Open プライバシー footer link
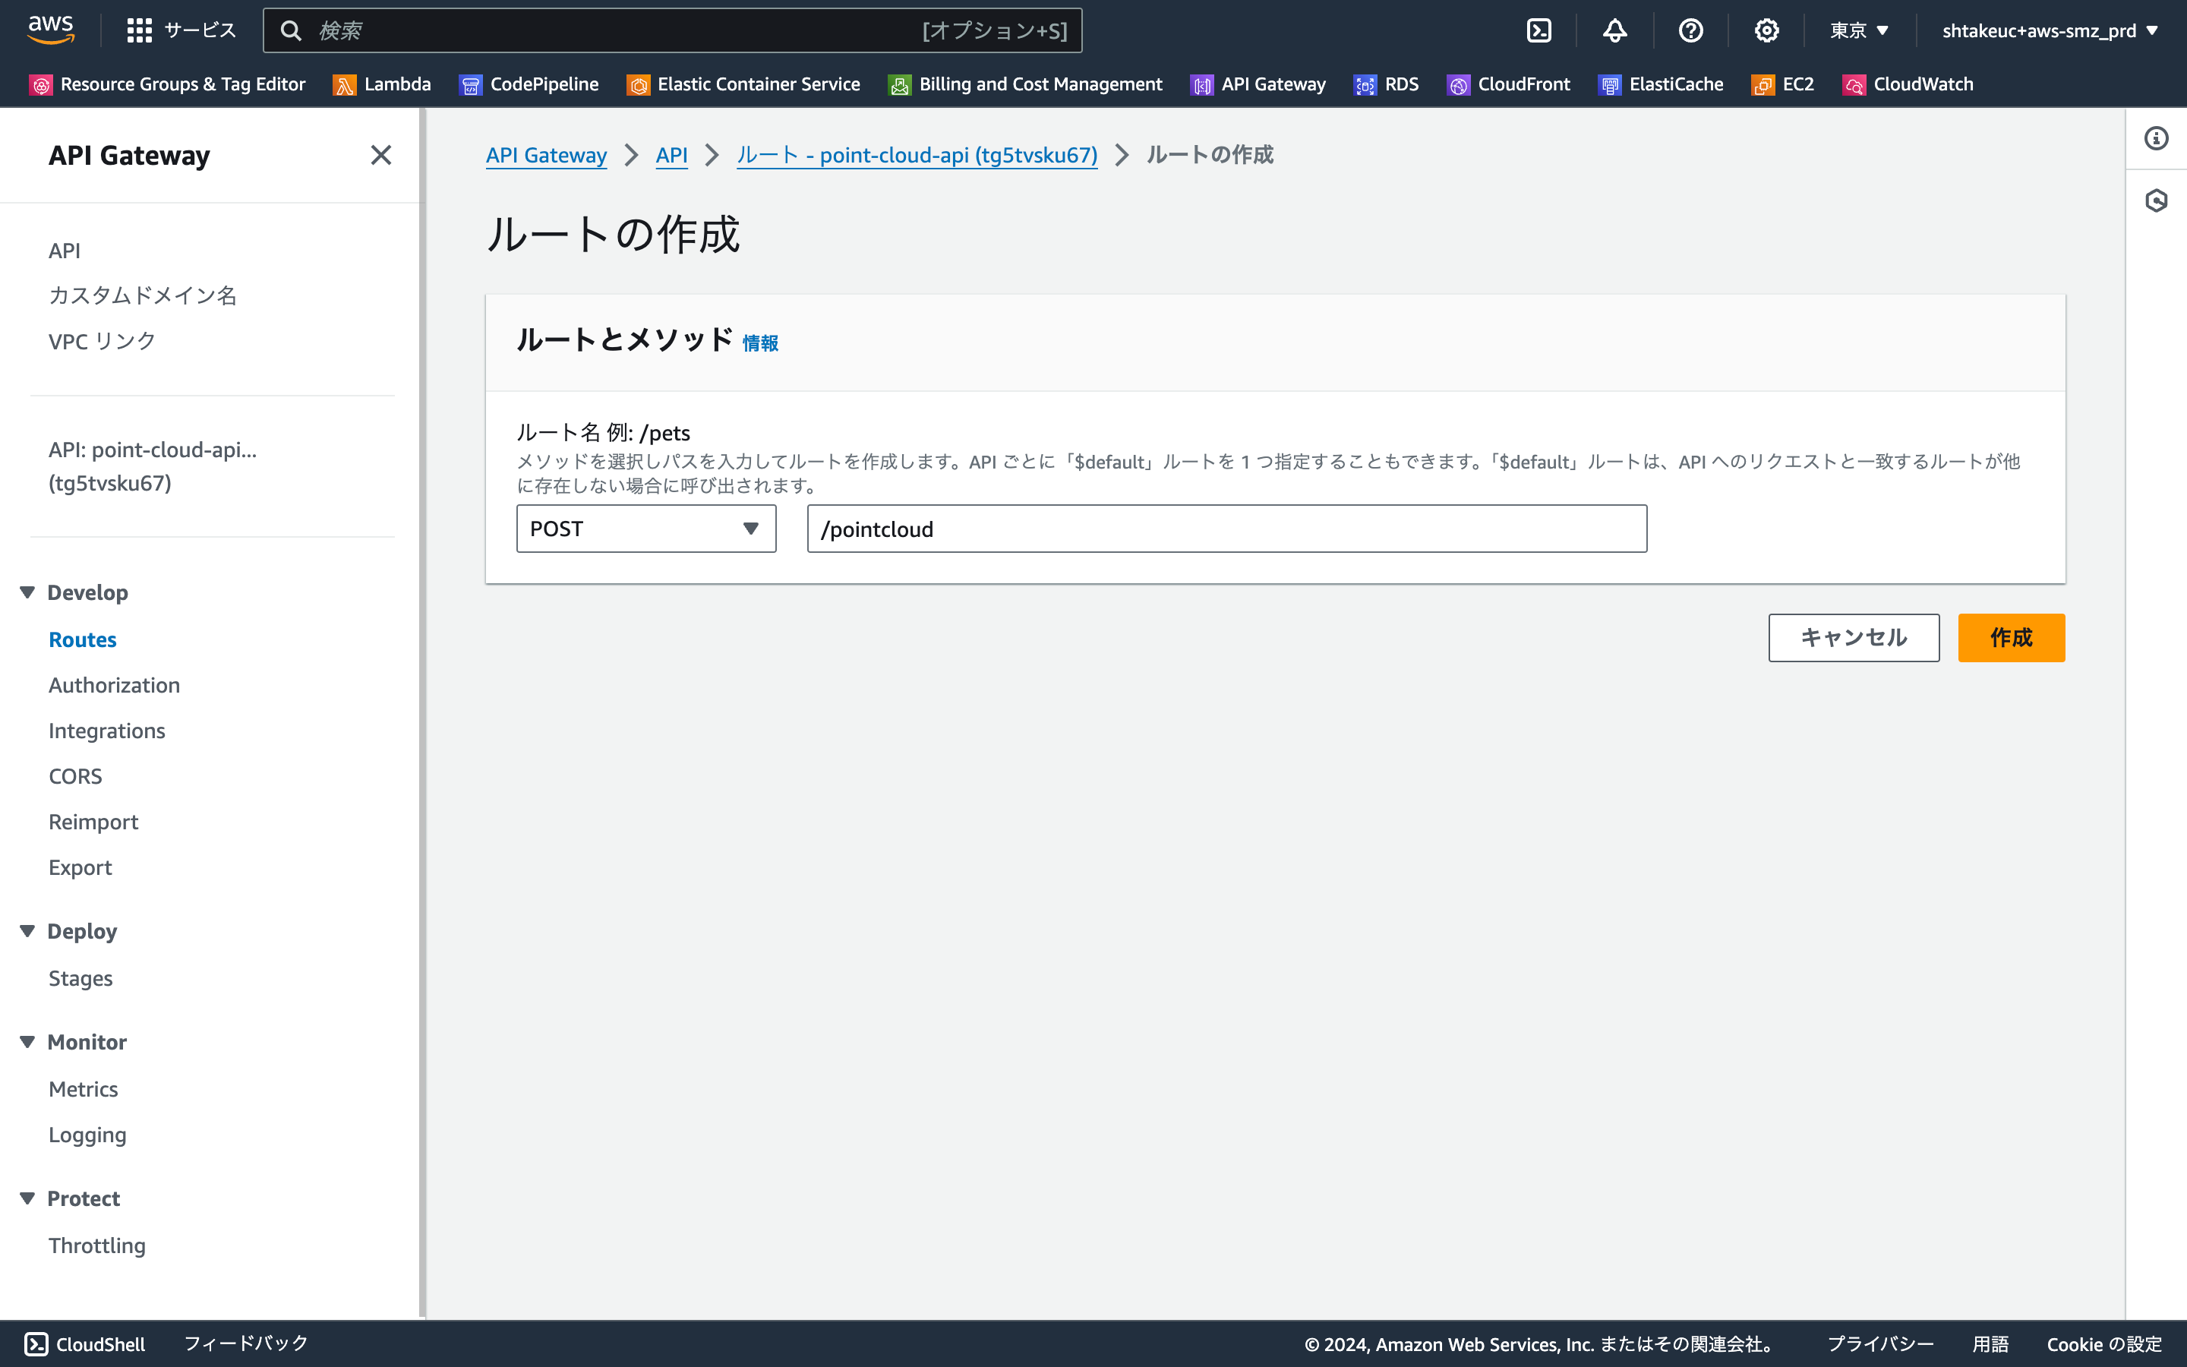Viewport: 2187px width, 1367px height. pyautogui.click(x=1879, y=1344)
